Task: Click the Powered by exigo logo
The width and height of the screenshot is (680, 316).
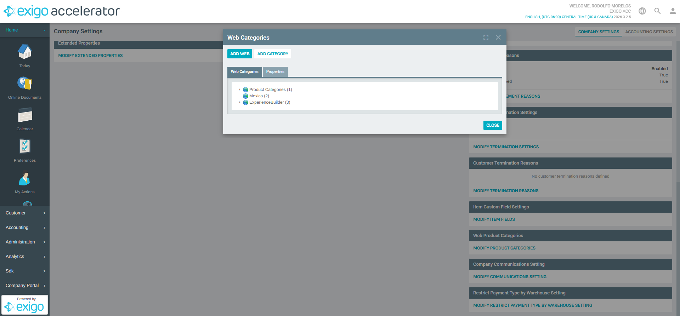Action: tap(25, 305)
